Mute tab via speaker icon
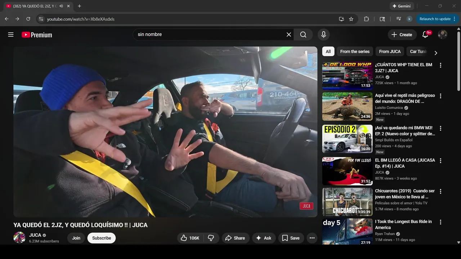The image size is (461, 259). point(61,6)
